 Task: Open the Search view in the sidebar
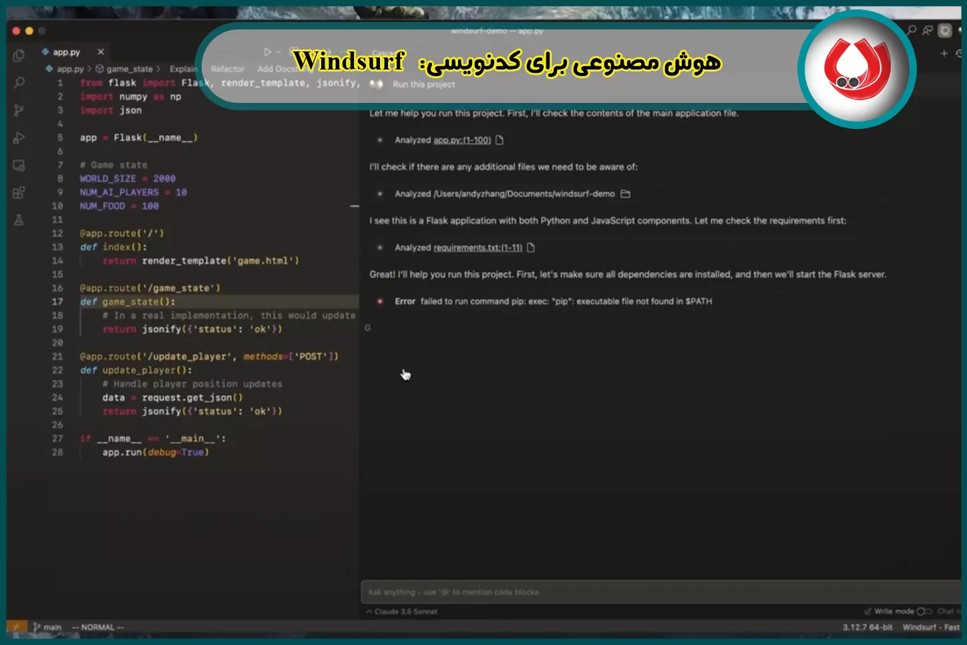point(19,83)
